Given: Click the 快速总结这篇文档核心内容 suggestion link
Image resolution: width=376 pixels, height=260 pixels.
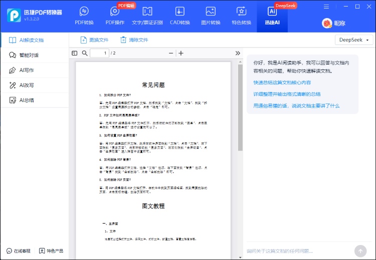Looking at the screenshot, I should (x=282, y=82).
